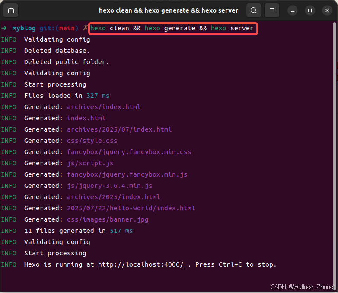Click the terminal vertical scrollbar
Viewport: 338px width, 293px height.
(x=335, y=155)
